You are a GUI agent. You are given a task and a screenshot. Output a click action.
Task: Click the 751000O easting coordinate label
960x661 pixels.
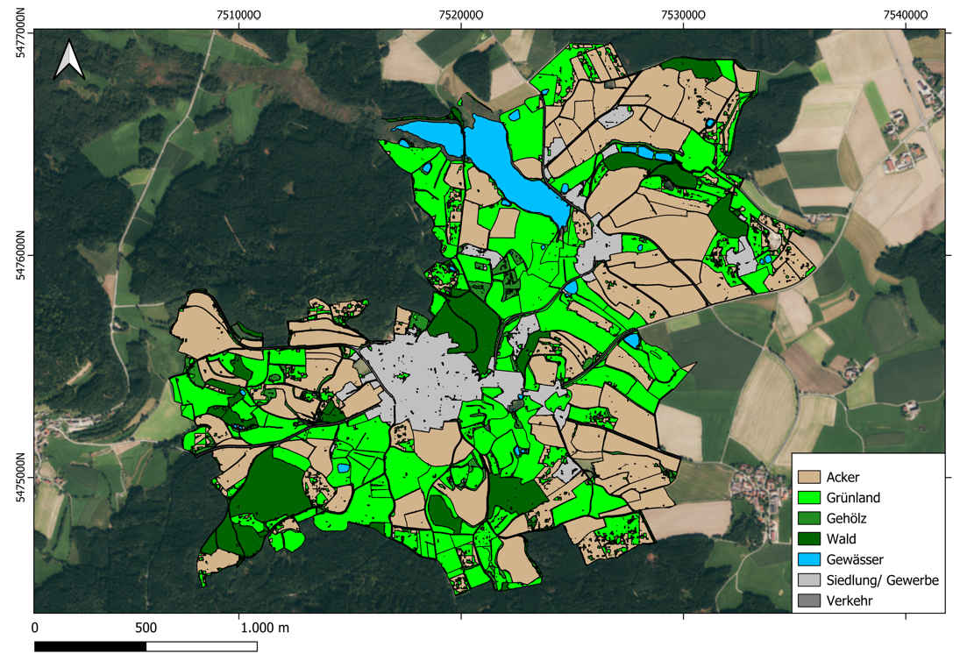click(x=238, y=14)
